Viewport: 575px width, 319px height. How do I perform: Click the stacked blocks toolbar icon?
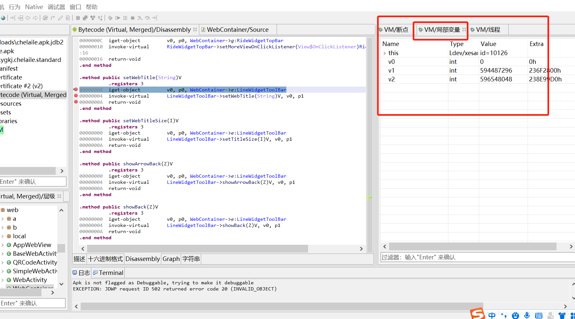[x=85, y=18]
